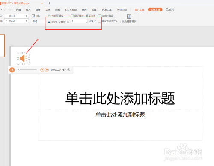
Task: Click the page number field showing 1
Action: (78, 21)
